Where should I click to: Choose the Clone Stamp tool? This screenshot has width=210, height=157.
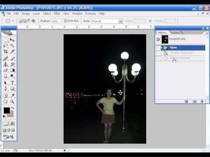coord(6,65)
